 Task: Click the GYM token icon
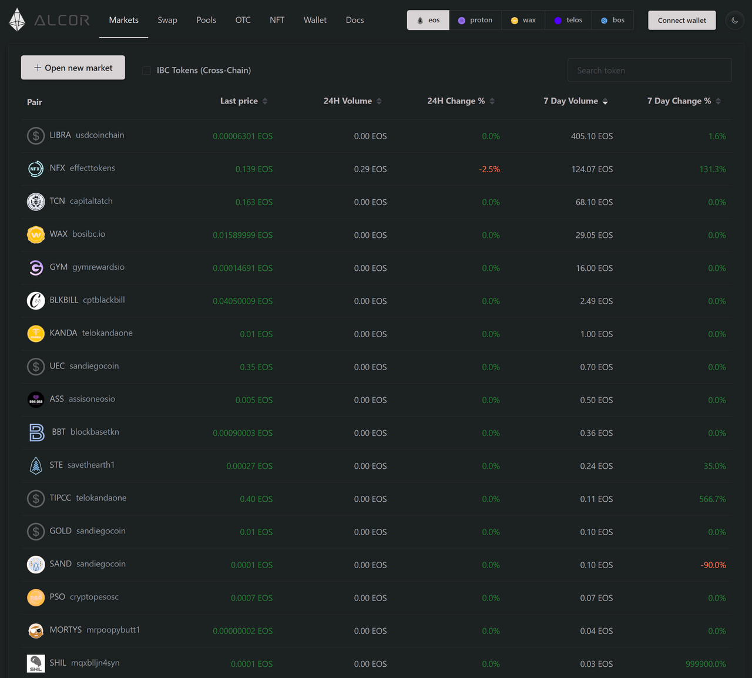coord(36,267)
